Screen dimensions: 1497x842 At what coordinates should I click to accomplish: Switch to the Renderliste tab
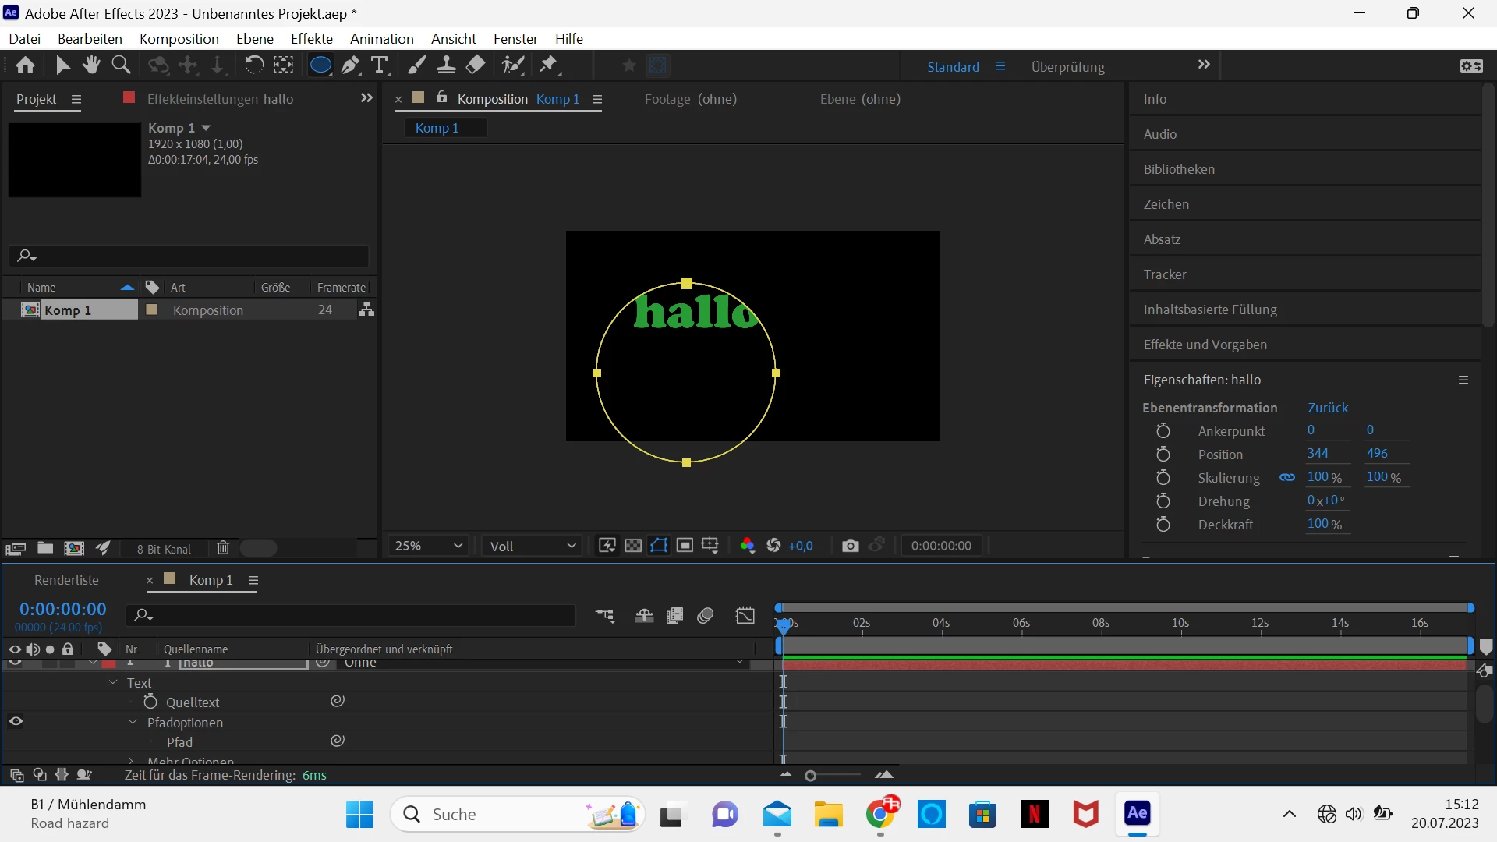(x=66, y=580)
